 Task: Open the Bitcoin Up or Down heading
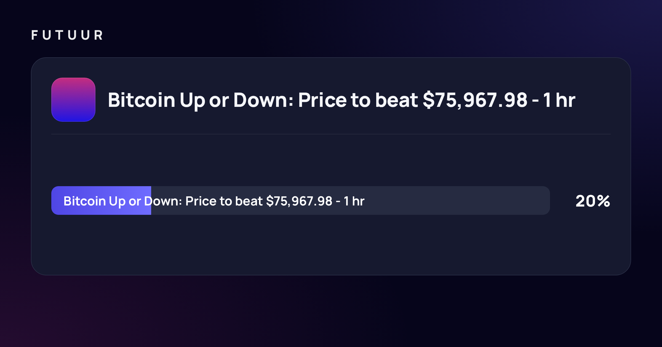[341, 100]
